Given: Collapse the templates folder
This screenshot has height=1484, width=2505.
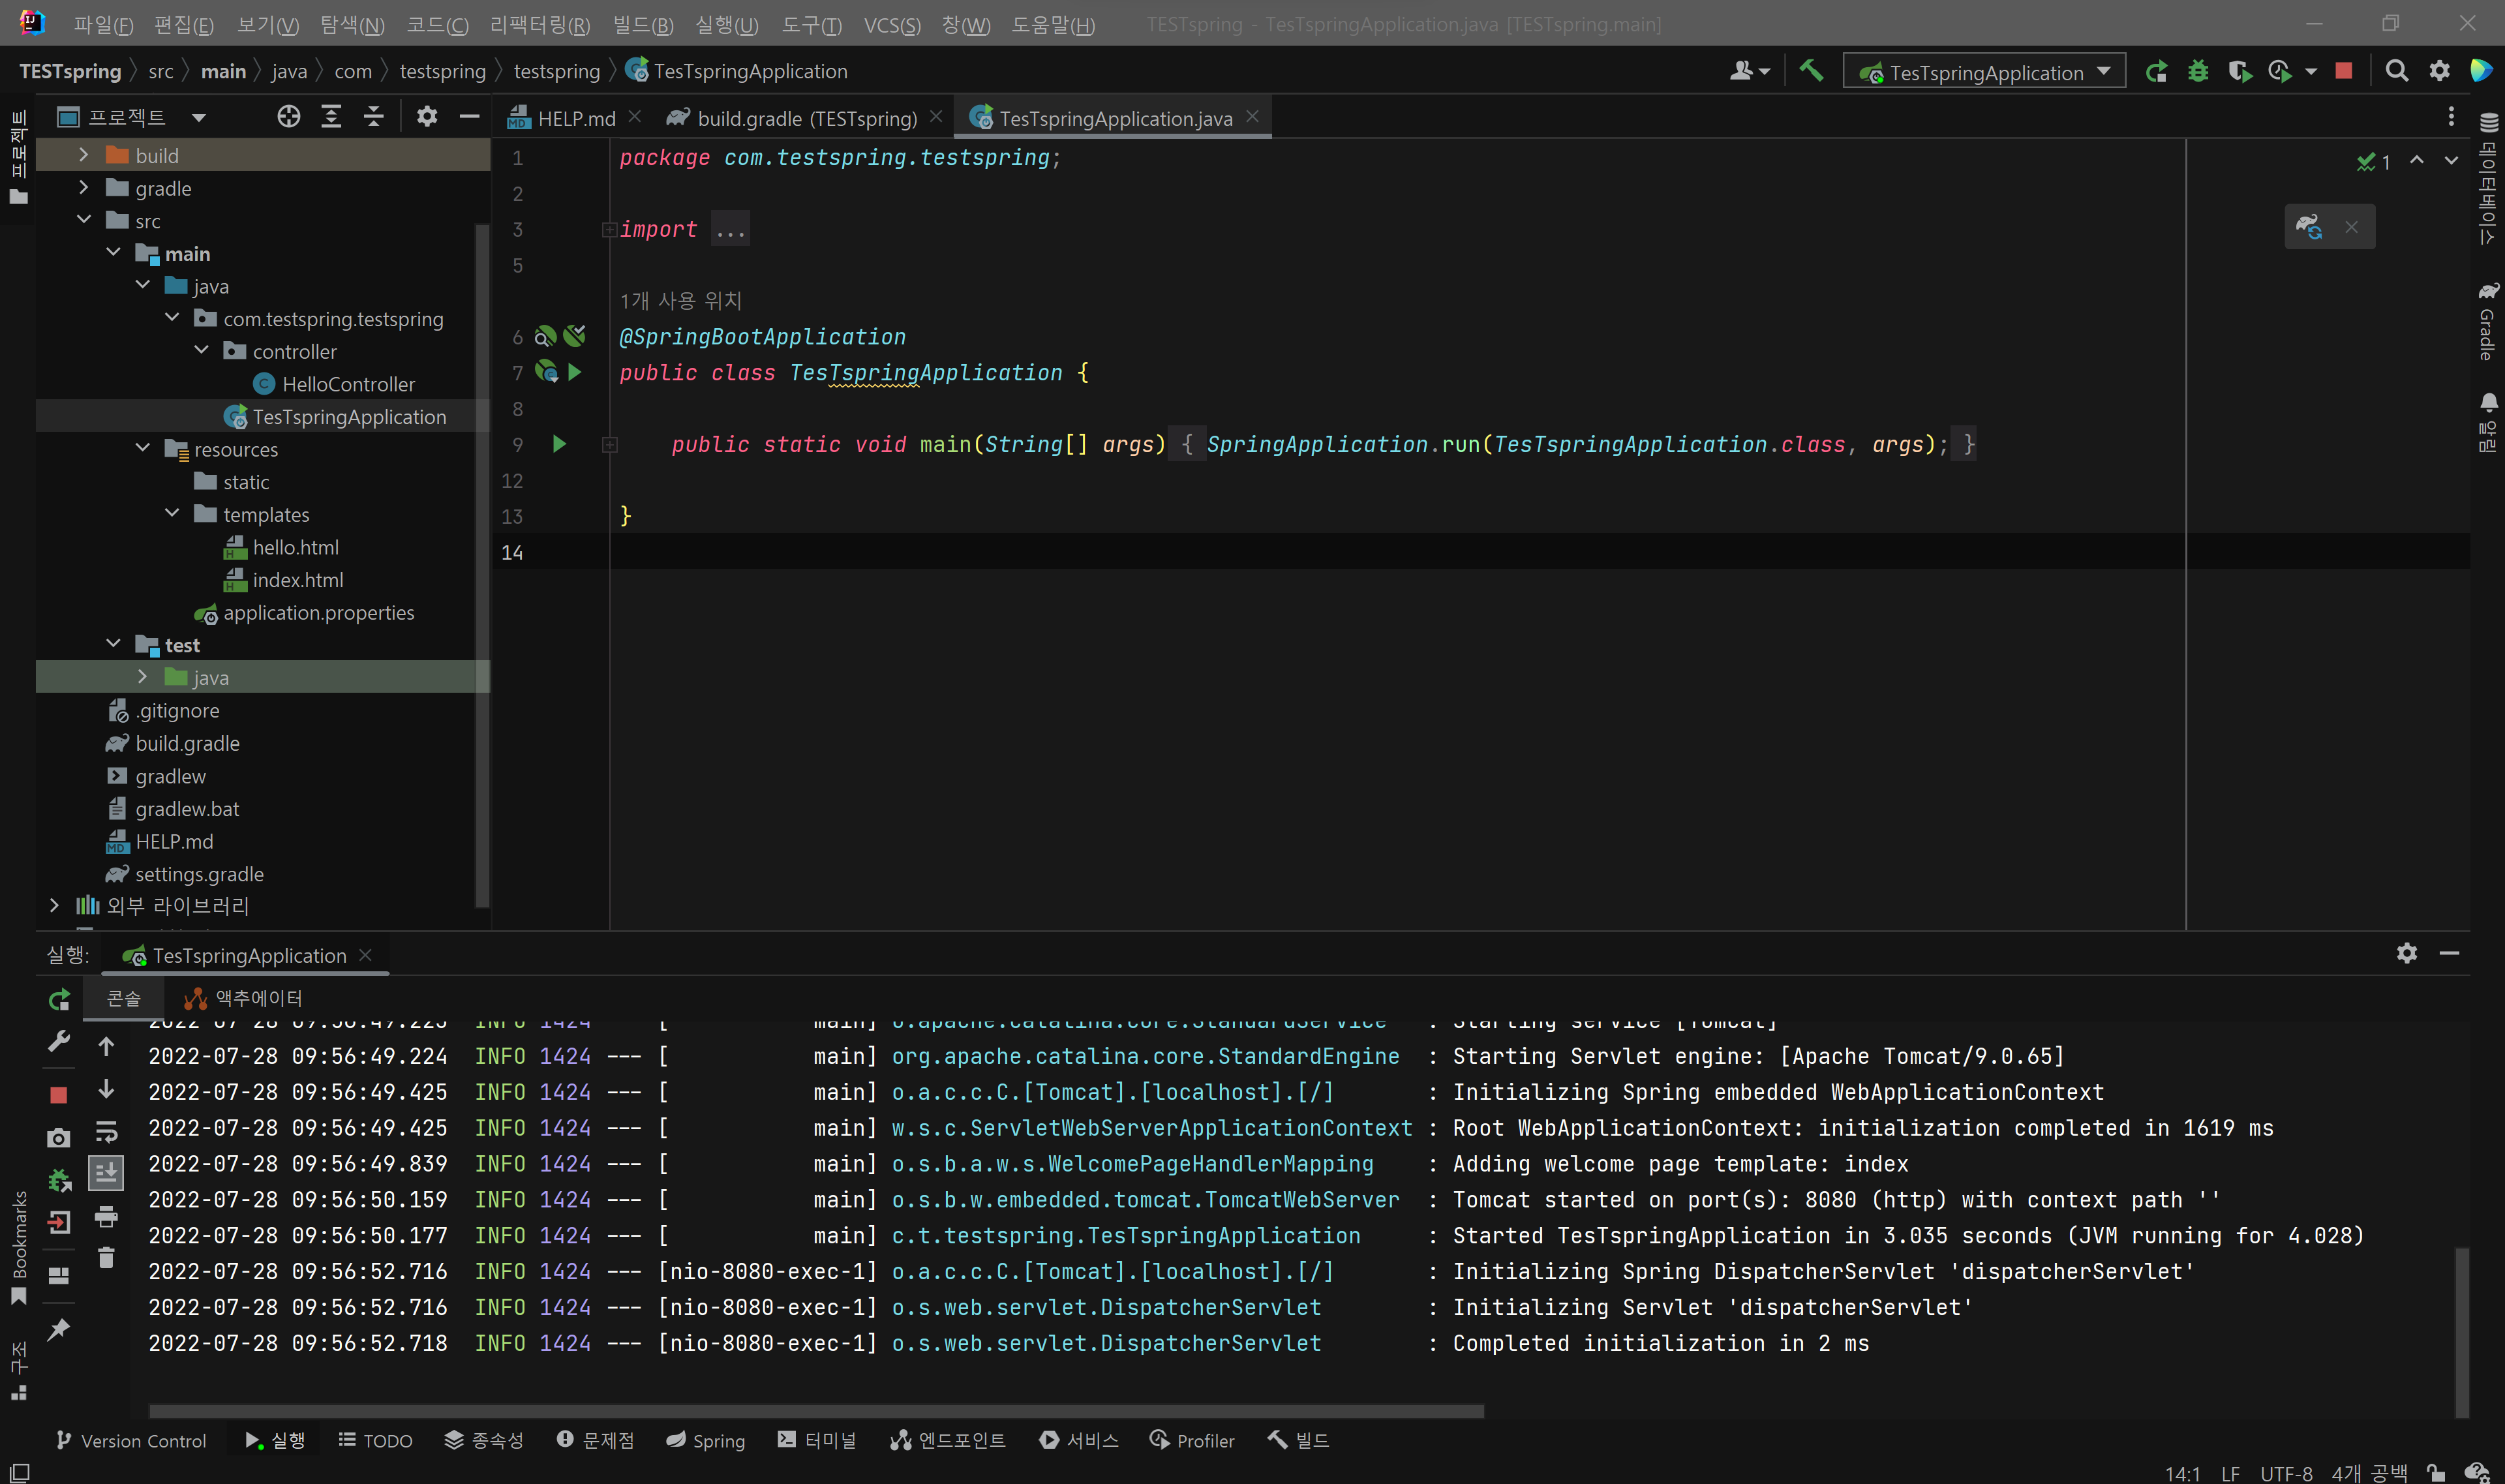Looking at the screenshot, I should click(x=172, y=514).
